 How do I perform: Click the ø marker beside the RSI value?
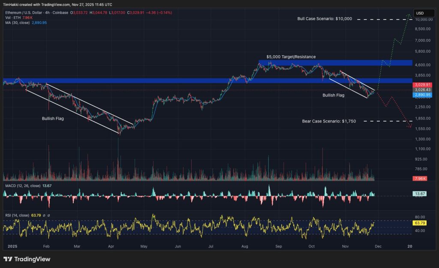click(44, 216)
